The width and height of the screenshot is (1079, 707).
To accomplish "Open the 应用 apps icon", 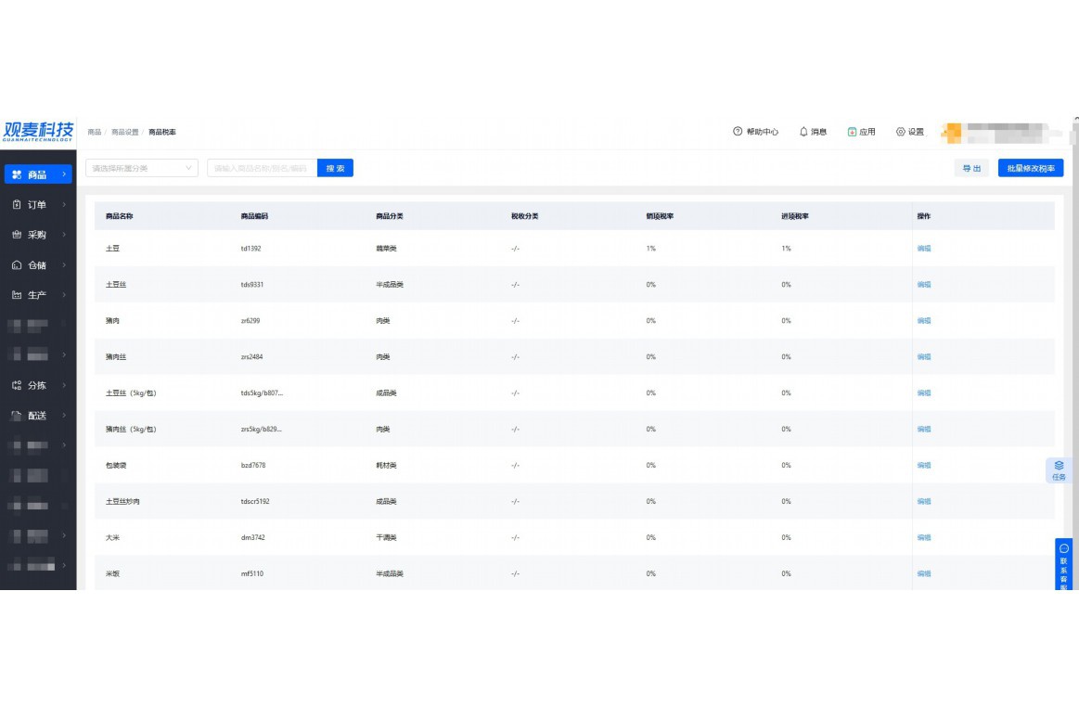I will pyautogui.click(x=852, y=132).
